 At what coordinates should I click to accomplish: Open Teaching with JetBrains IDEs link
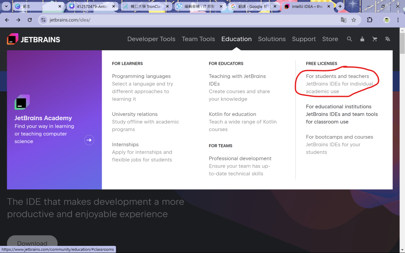pos(237,80)
